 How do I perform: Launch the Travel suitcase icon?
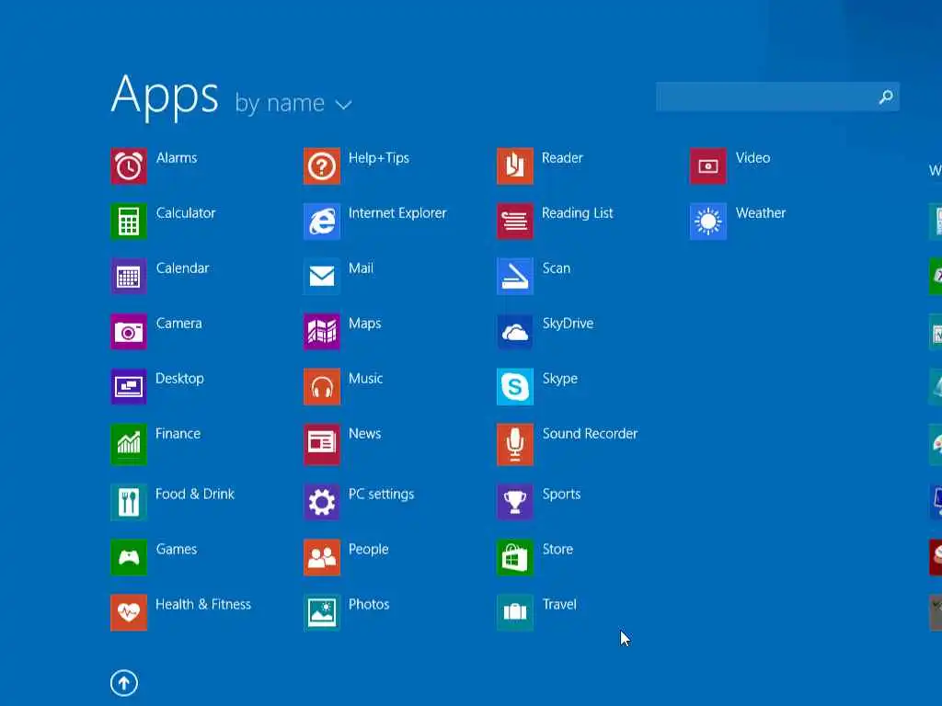(515, 612)
